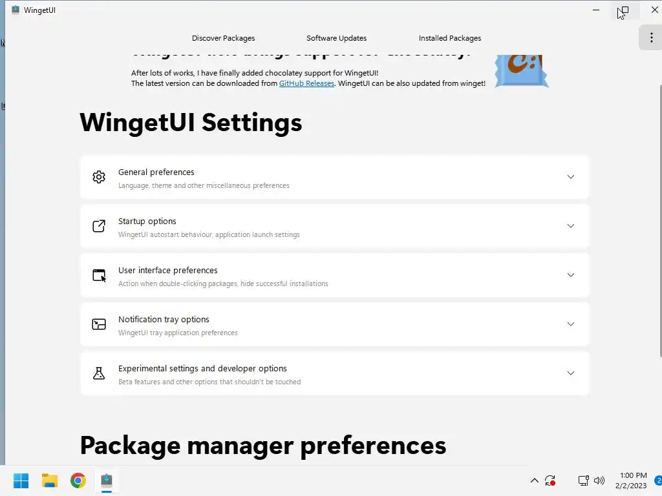Click the volume speaker tray icon
The height and width of the screenshot is (496, 662).
click(x=599, y=480)
